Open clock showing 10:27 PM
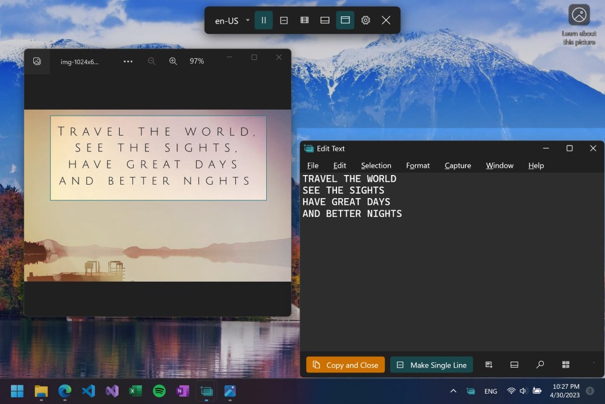Image resolution: width=605 pixels, height=404 pixels. pyautogui.click(x=565, y=391)
